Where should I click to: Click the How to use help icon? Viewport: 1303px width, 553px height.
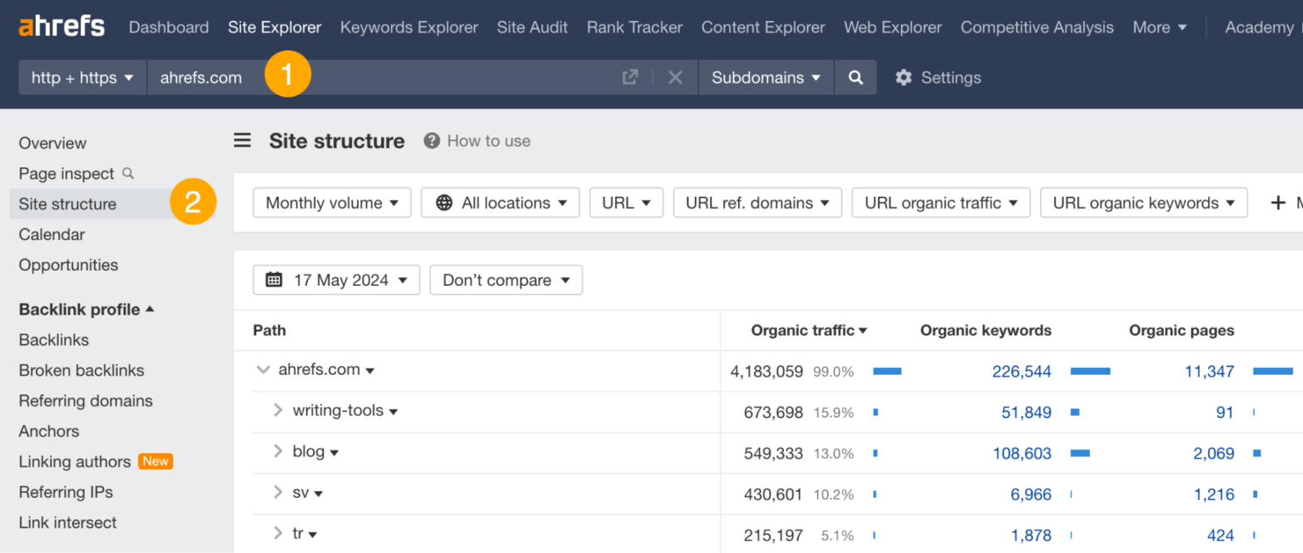point(431,141)
